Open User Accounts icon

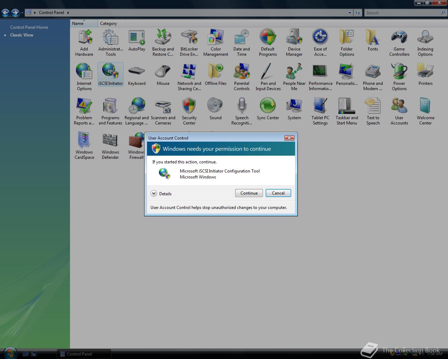click(399, 111)
